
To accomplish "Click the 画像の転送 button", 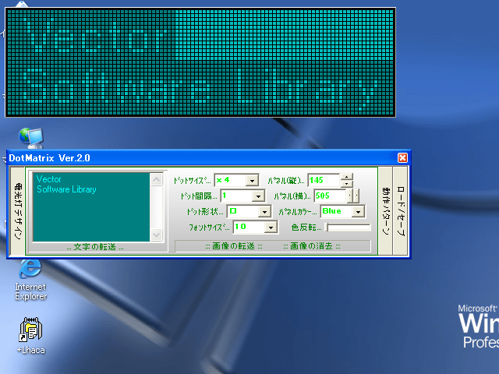I will pyautogui.click(x=234, y=246).
